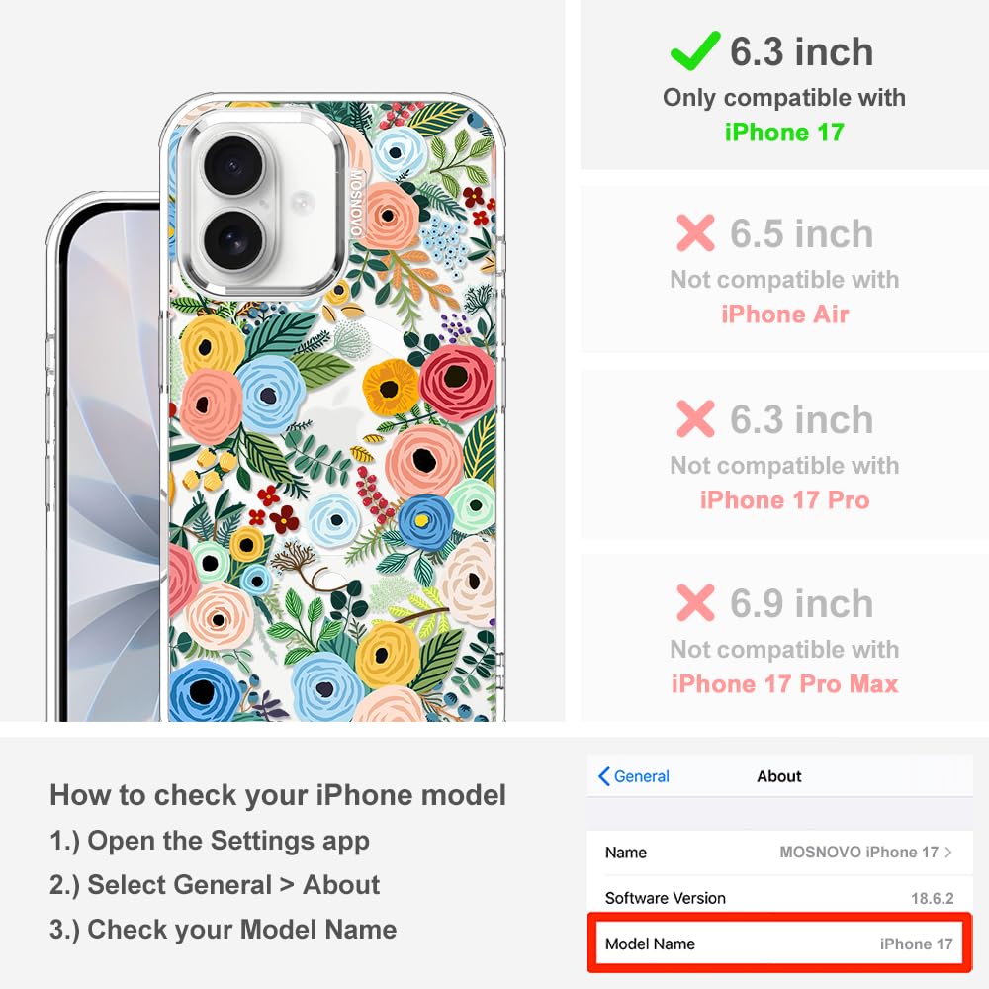Click the lower camera lens on the case
The height and width of the screenshot is (989, 989).
pos(234,241)
